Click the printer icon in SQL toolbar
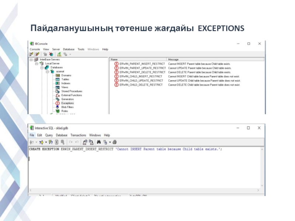Viewport: 295px width, 221px height. click(115, 142)
